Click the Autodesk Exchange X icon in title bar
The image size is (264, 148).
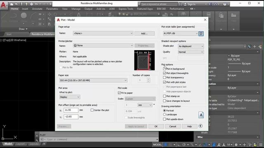click(210, 4)
